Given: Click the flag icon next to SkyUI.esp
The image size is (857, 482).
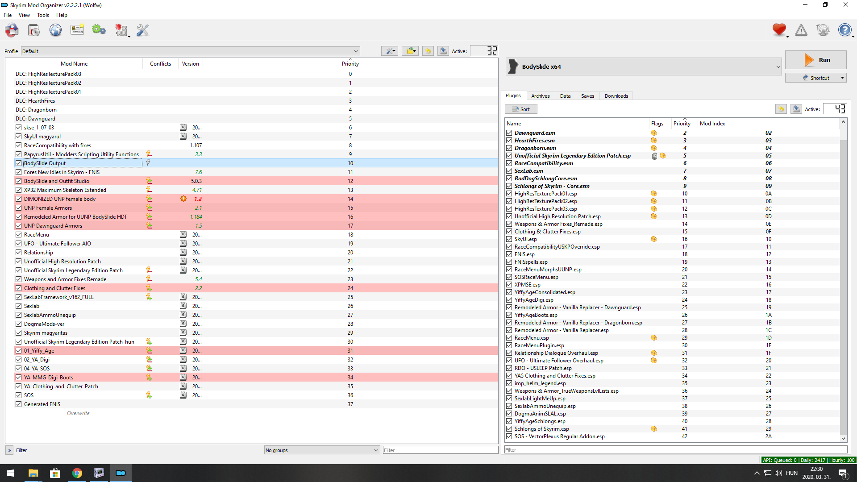Looking at the screenshot, I should tap(654, 239).
